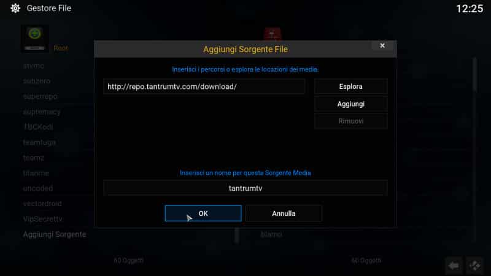
Task: Click the back arrow icon at the bottom right
Action: coord(454,266)
